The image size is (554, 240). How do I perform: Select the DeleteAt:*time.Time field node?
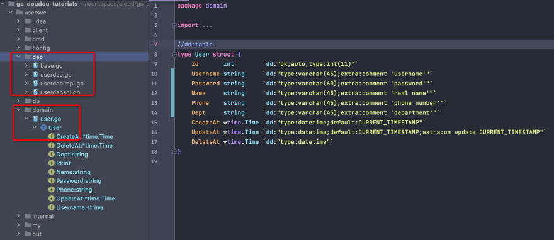(x=84, y=145)
